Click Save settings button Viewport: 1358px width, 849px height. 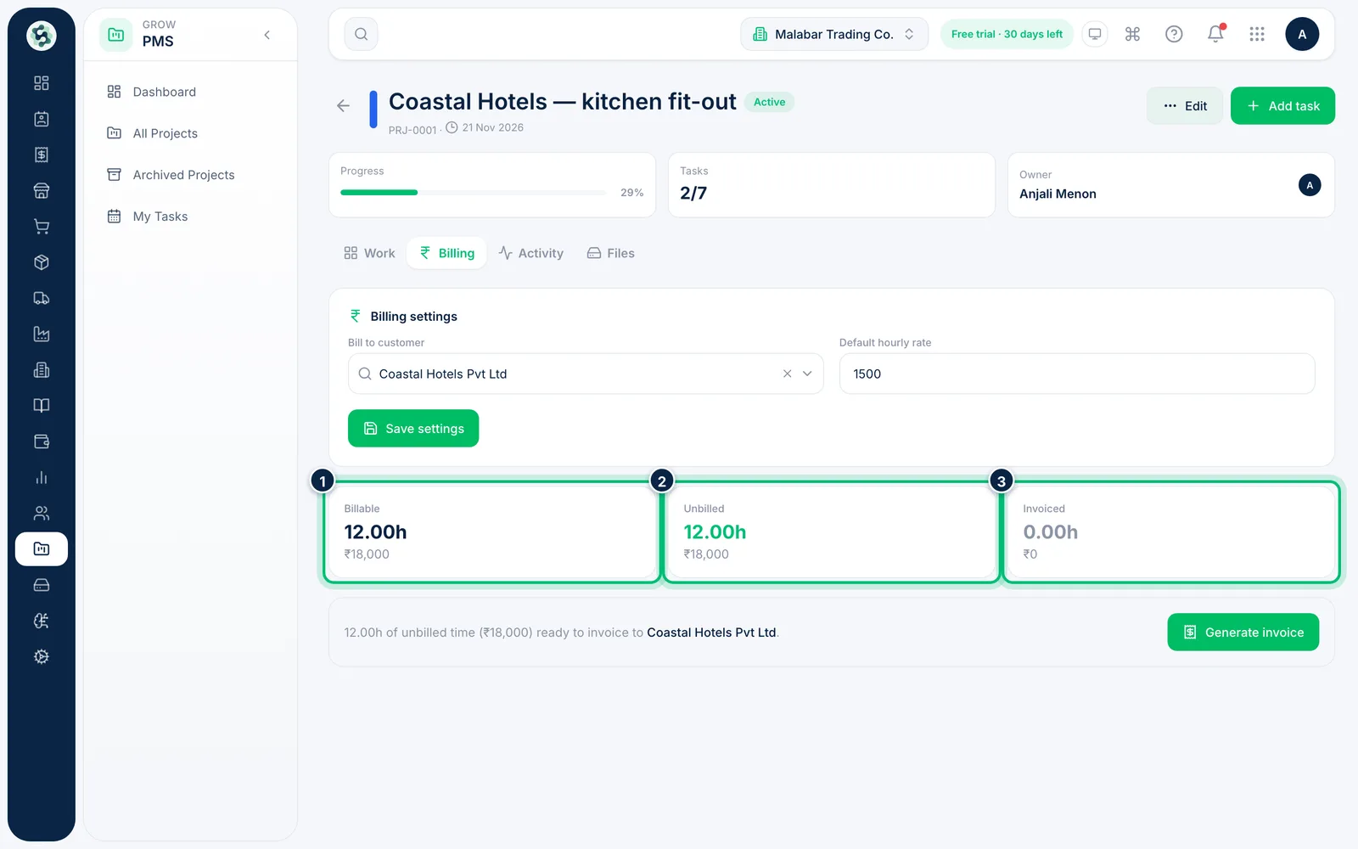[x=413, y=429]
